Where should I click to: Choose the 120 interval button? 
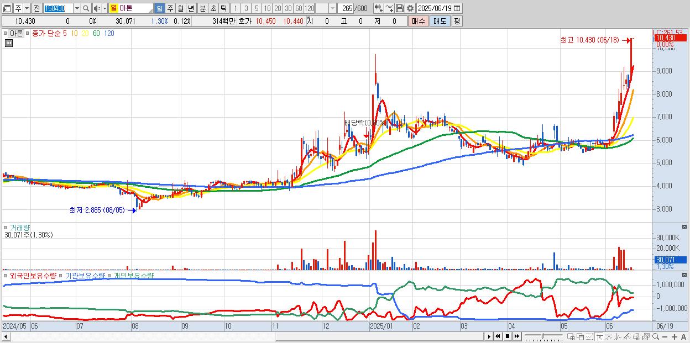(310, 8)
